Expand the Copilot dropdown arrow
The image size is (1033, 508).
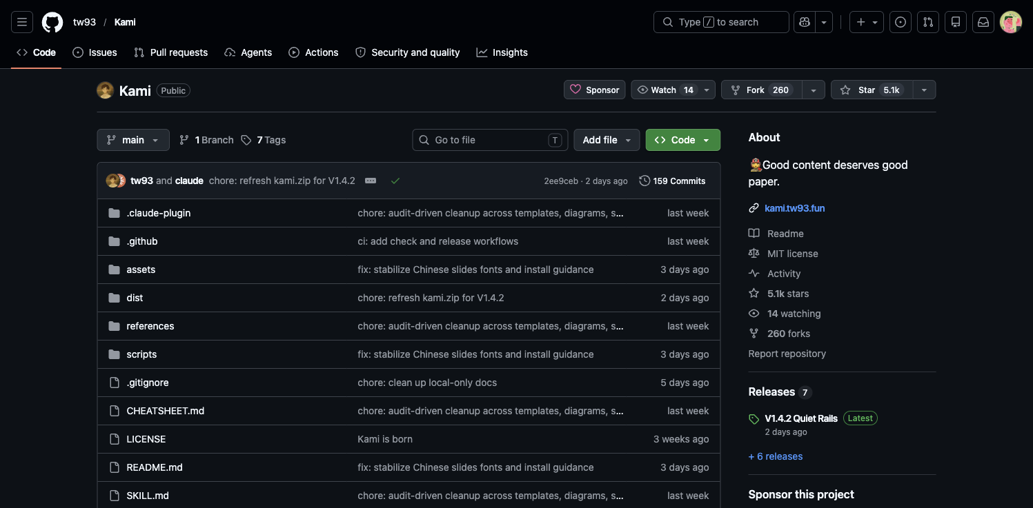point(824,22)
